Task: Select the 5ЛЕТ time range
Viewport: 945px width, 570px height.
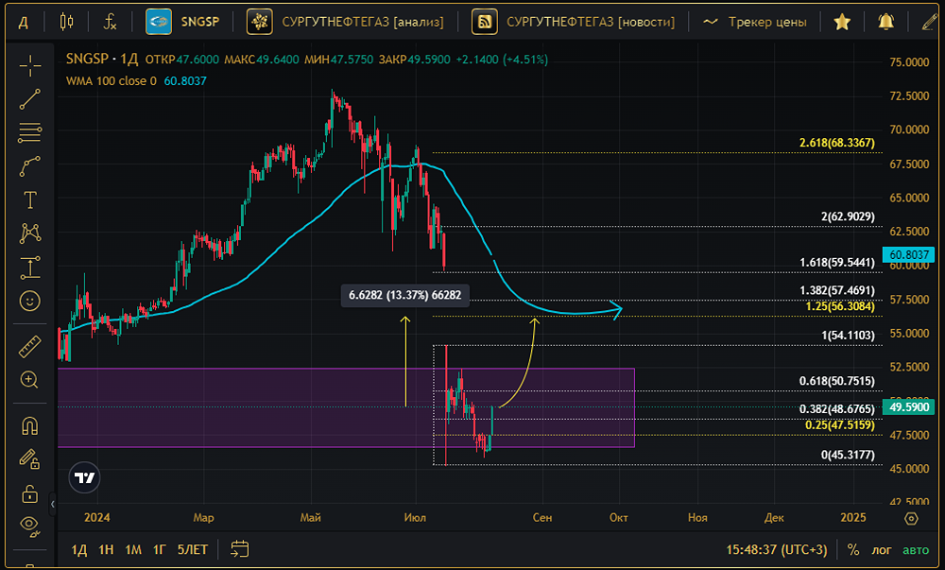Action: pos(192,549)
